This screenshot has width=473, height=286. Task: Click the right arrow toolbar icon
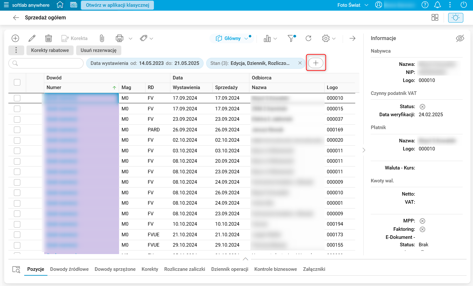click(352, 38)
